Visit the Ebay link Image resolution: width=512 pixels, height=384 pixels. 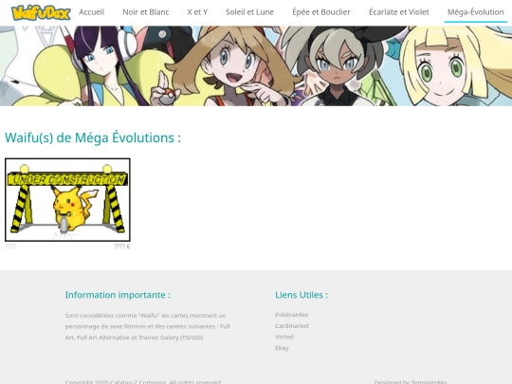tap(282, 348)
